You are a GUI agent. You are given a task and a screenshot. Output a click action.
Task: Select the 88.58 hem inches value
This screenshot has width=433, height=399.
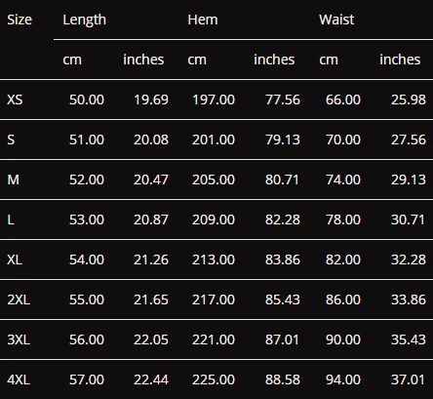click(283, 379)
